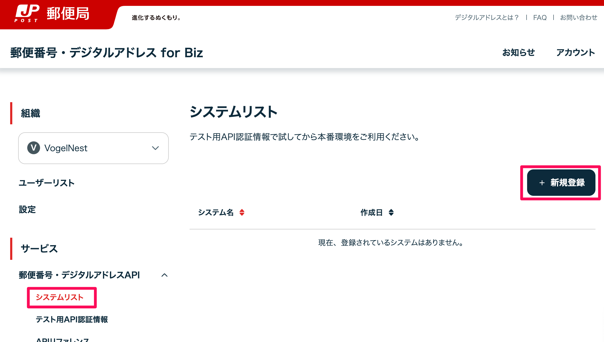Open the VogelNest organization dropdown
Viewport: 604px width, 342px height.
pos(93,148)
